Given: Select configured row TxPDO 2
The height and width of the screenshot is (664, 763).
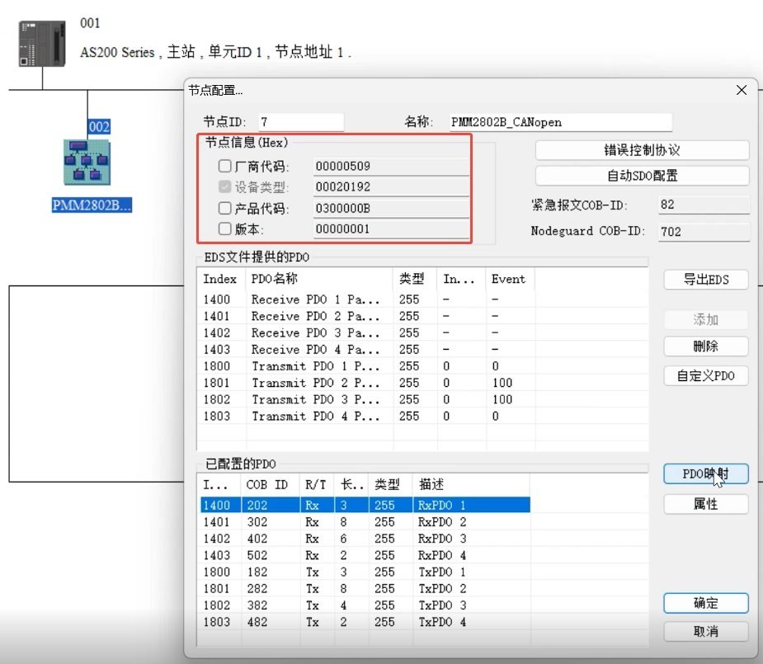Looking at the screenshot, I should pos(365,589).
